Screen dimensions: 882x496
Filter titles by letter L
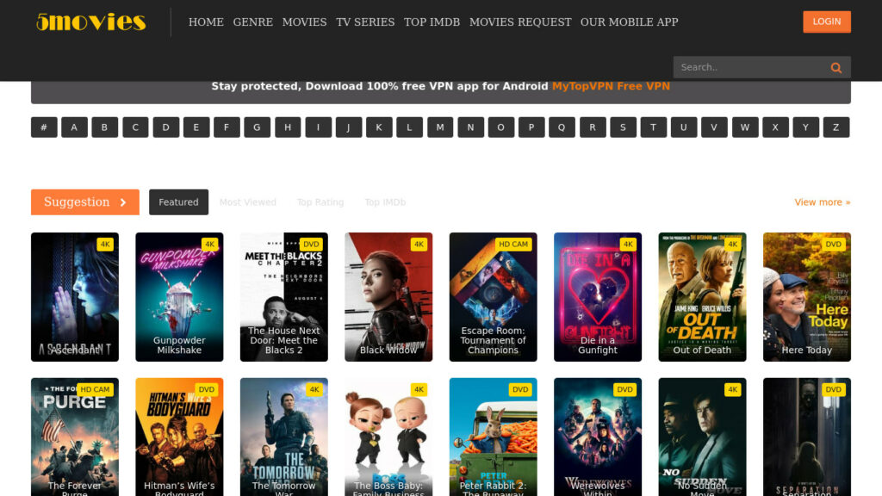pos(409,127)
